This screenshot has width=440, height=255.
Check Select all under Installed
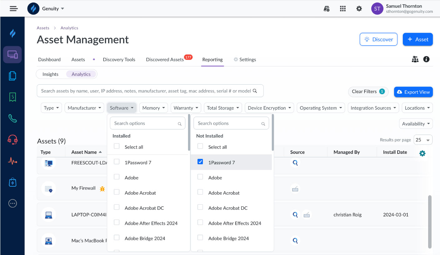point(117,146)
